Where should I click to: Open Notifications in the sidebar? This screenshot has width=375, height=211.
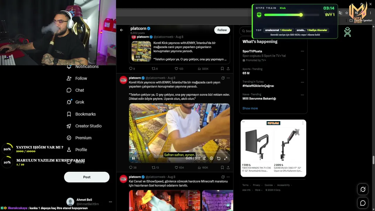[83, 67]
